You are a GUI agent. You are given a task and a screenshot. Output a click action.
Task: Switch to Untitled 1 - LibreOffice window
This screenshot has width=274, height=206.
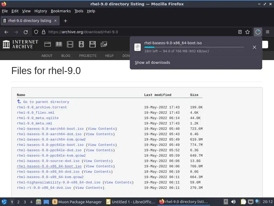click(131, 202)
